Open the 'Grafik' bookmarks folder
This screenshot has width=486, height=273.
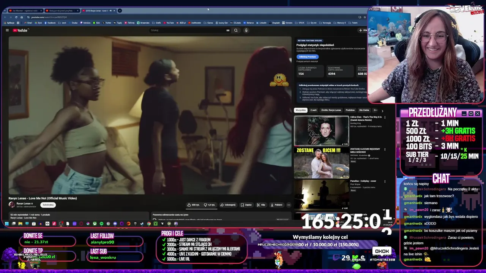[x=157, y=23]
